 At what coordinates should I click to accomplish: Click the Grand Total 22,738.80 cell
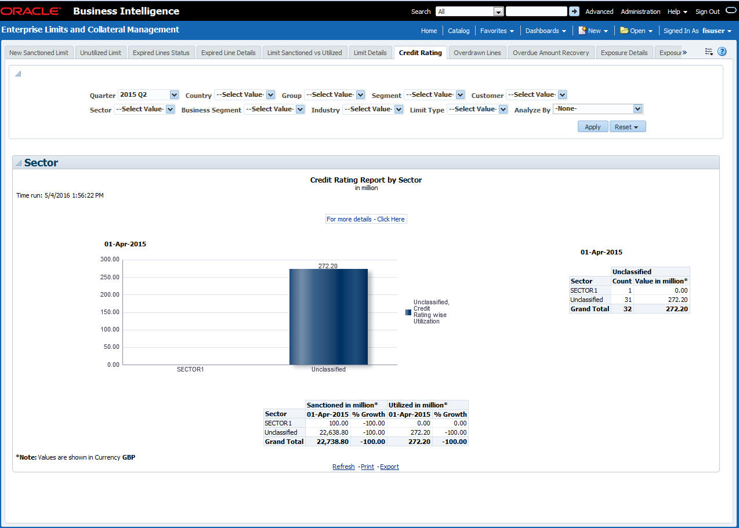tap(328, 442)
